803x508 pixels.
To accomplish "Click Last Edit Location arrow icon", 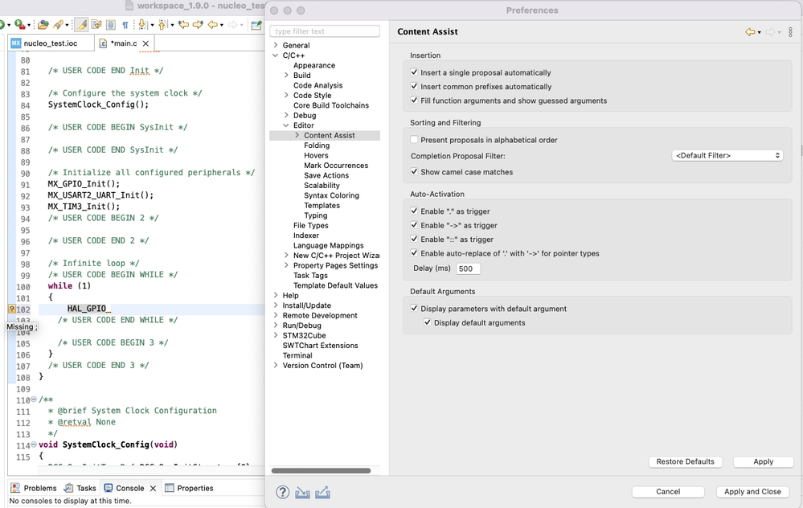I will pyautogui.click(x=183, y=24).
